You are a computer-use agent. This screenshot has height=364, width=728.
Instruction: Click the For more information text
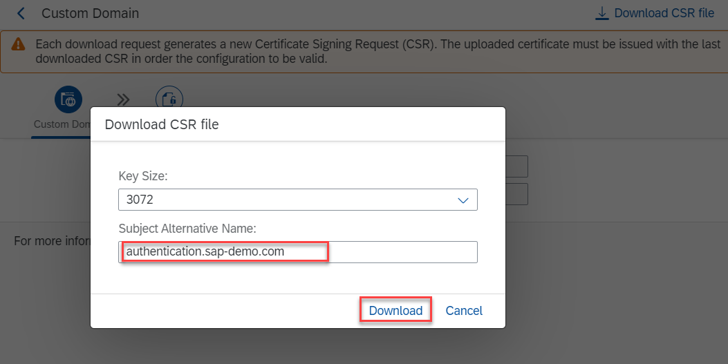pos(52,241)
